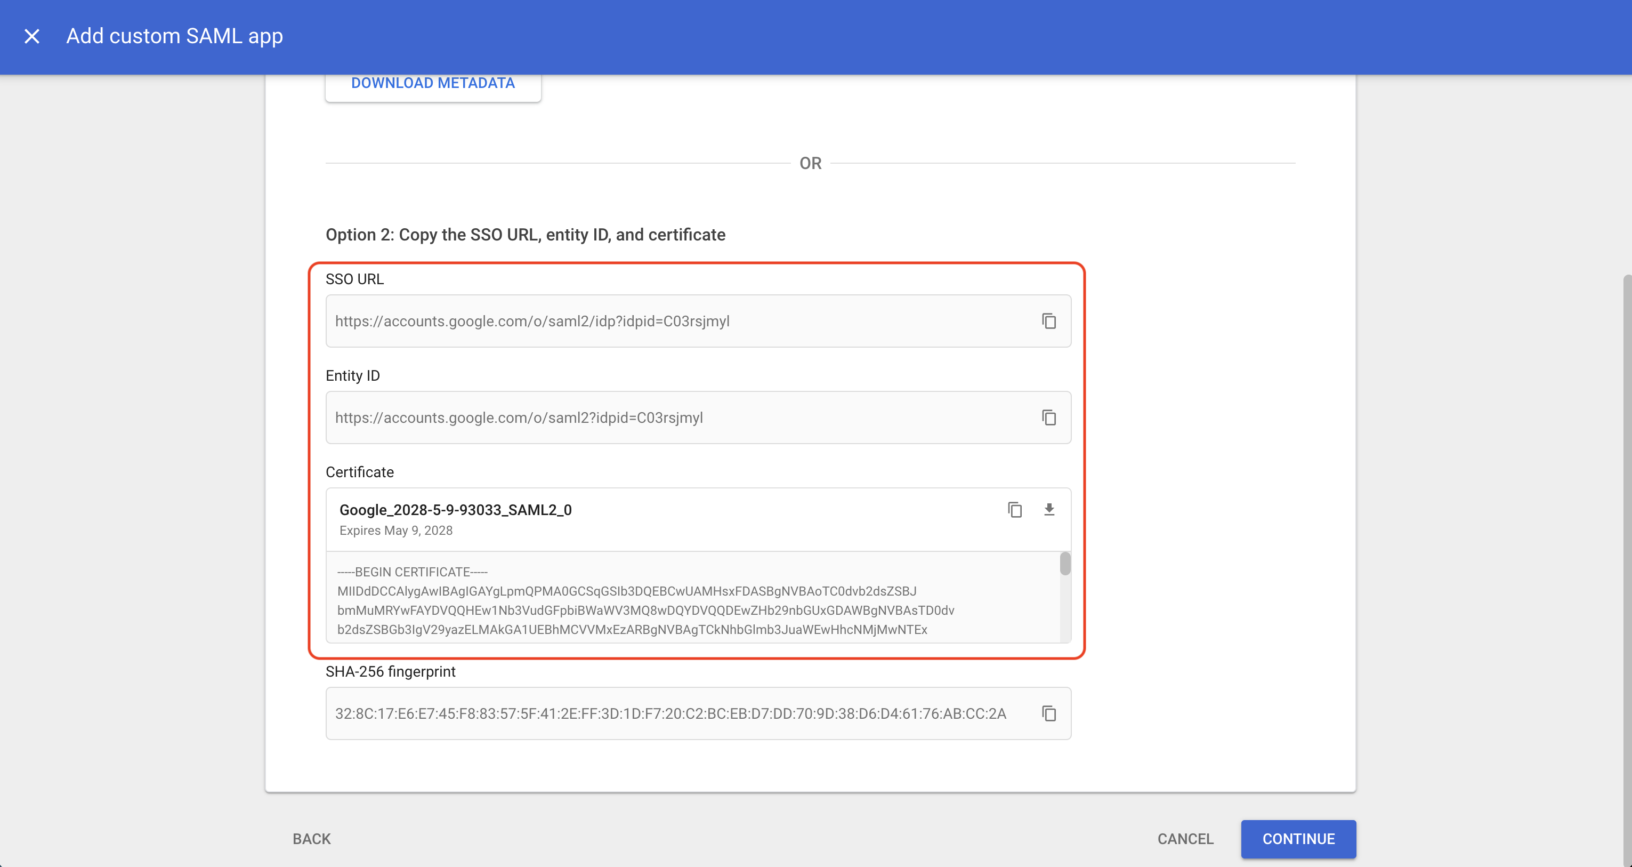The image size is (1632, 867).
Task: Cancel the SAML app setup
Action: tap(1185, 839)
